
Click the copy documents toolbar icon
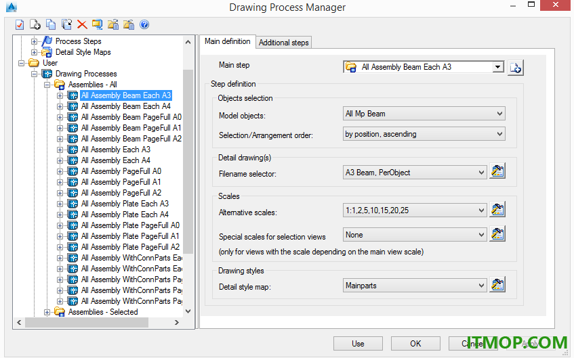tap(51, 24)
